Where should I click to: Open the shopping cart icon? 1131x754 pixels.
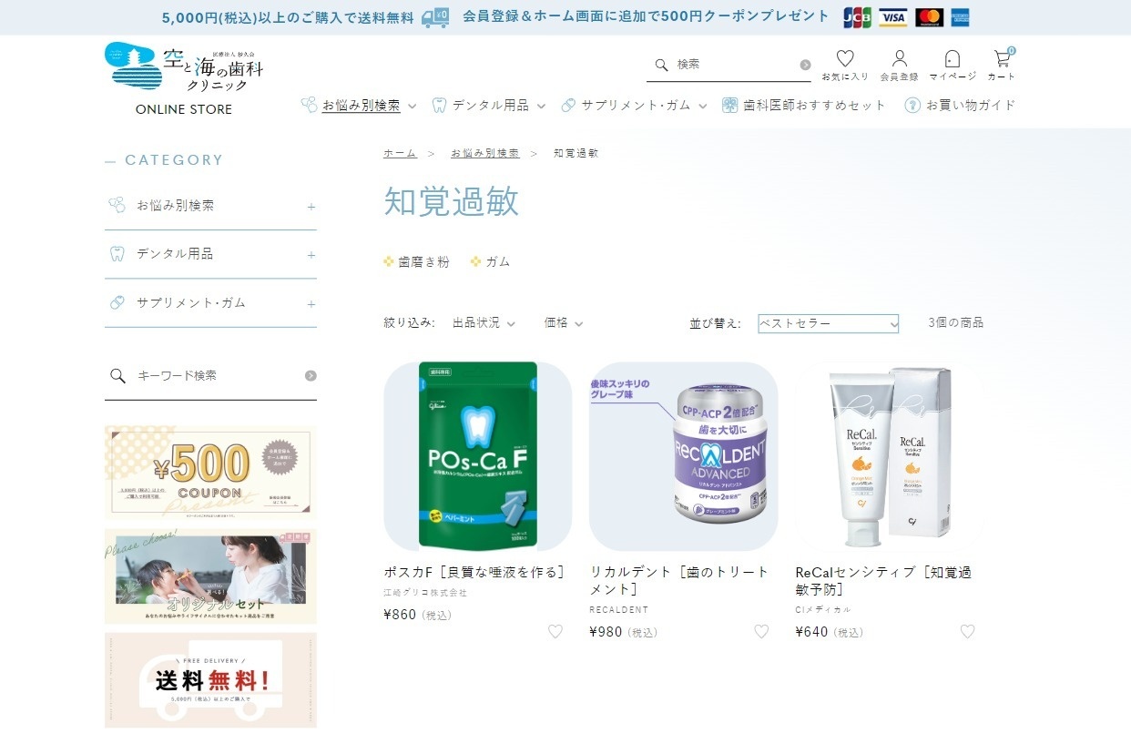click(1002, 58)
